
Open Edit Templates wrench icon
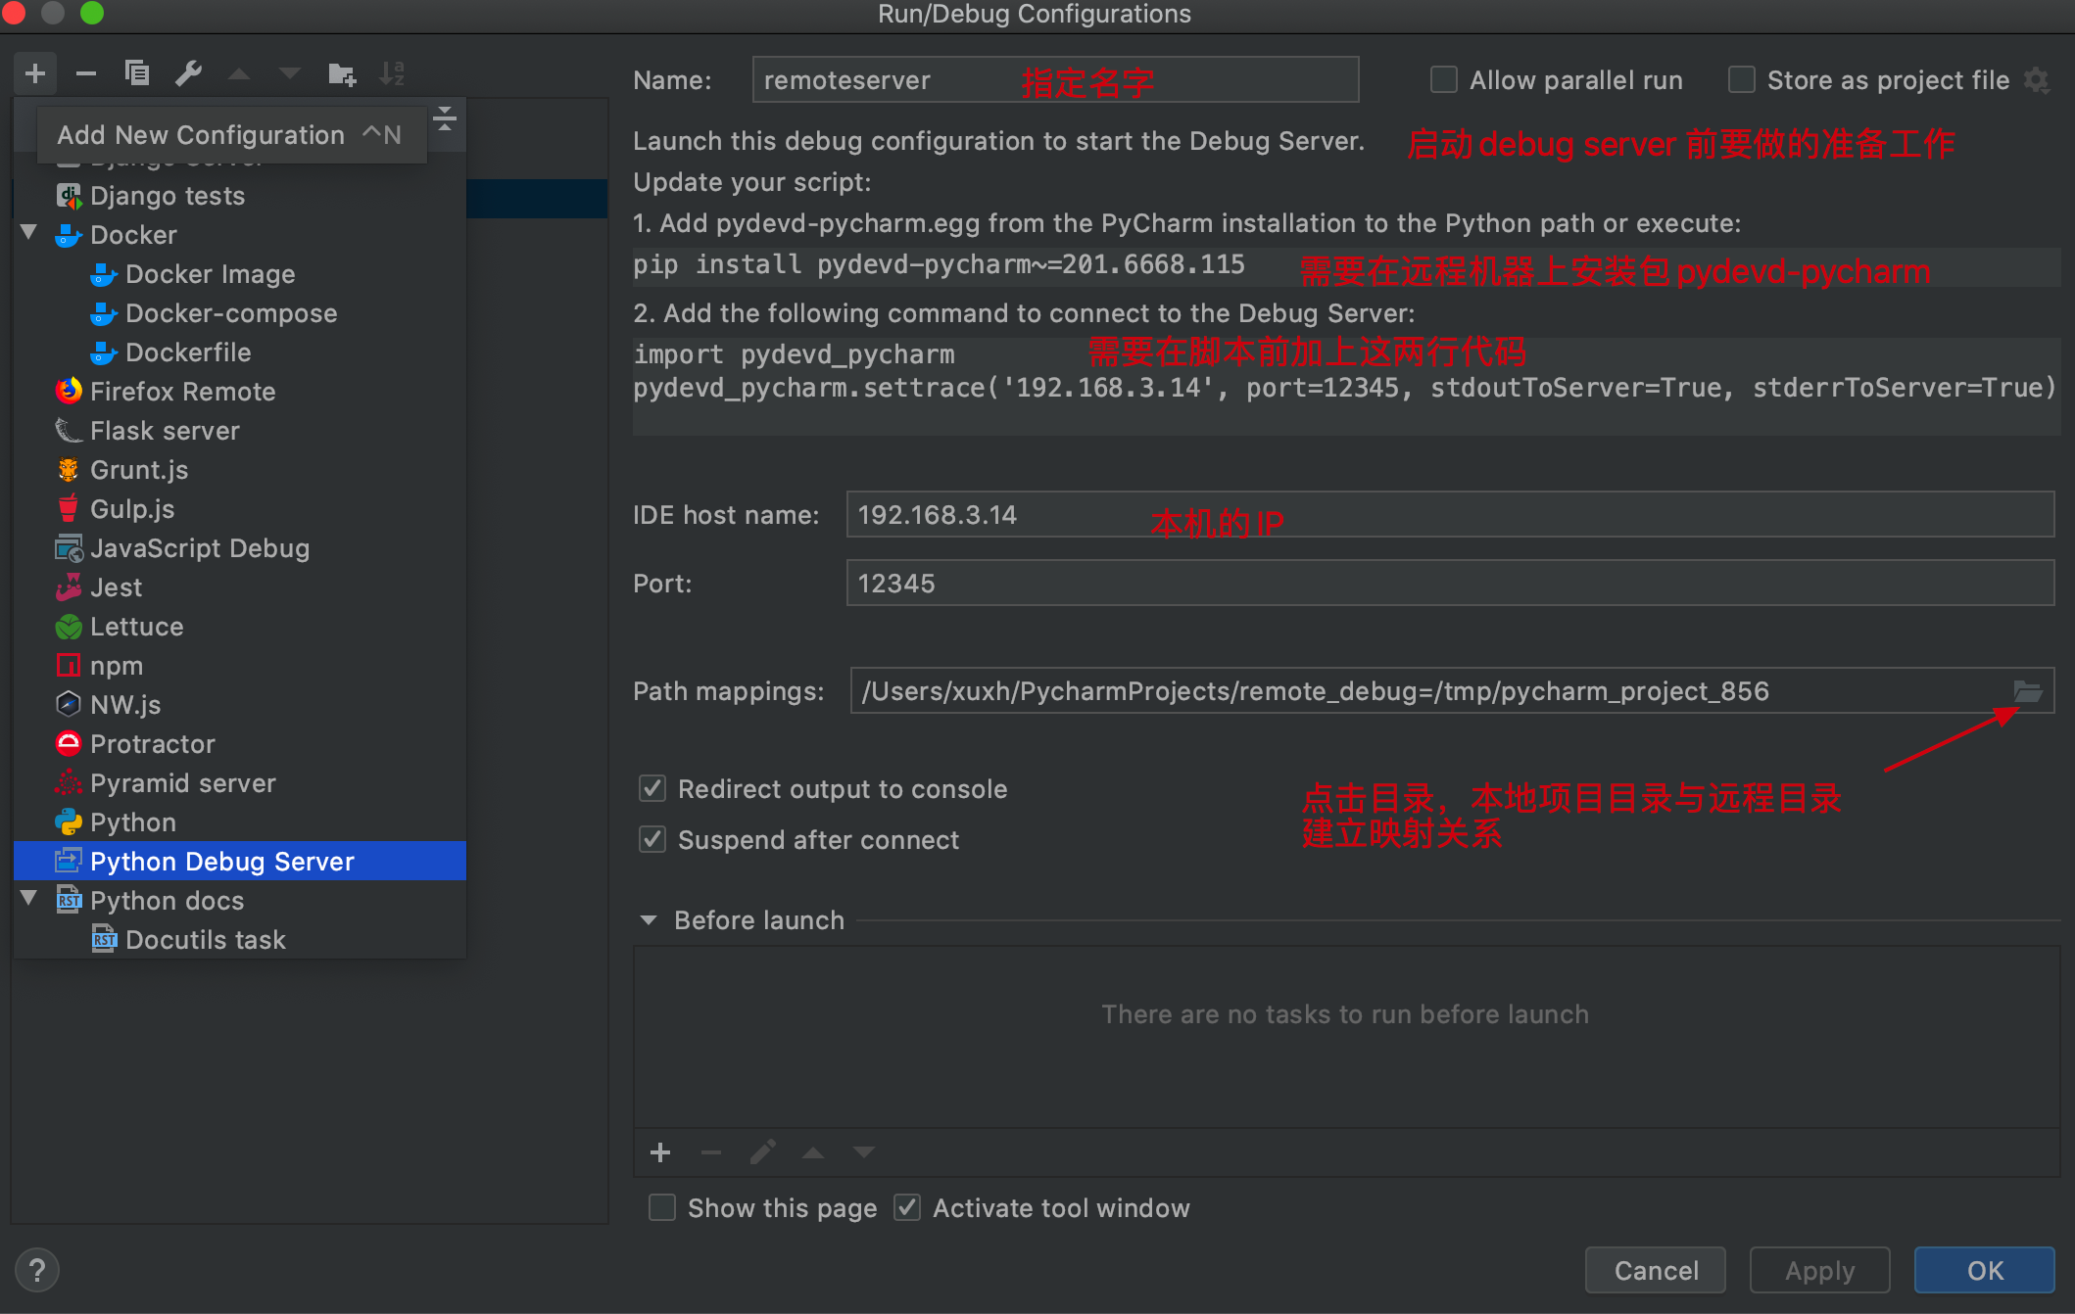tap(188, 73)
